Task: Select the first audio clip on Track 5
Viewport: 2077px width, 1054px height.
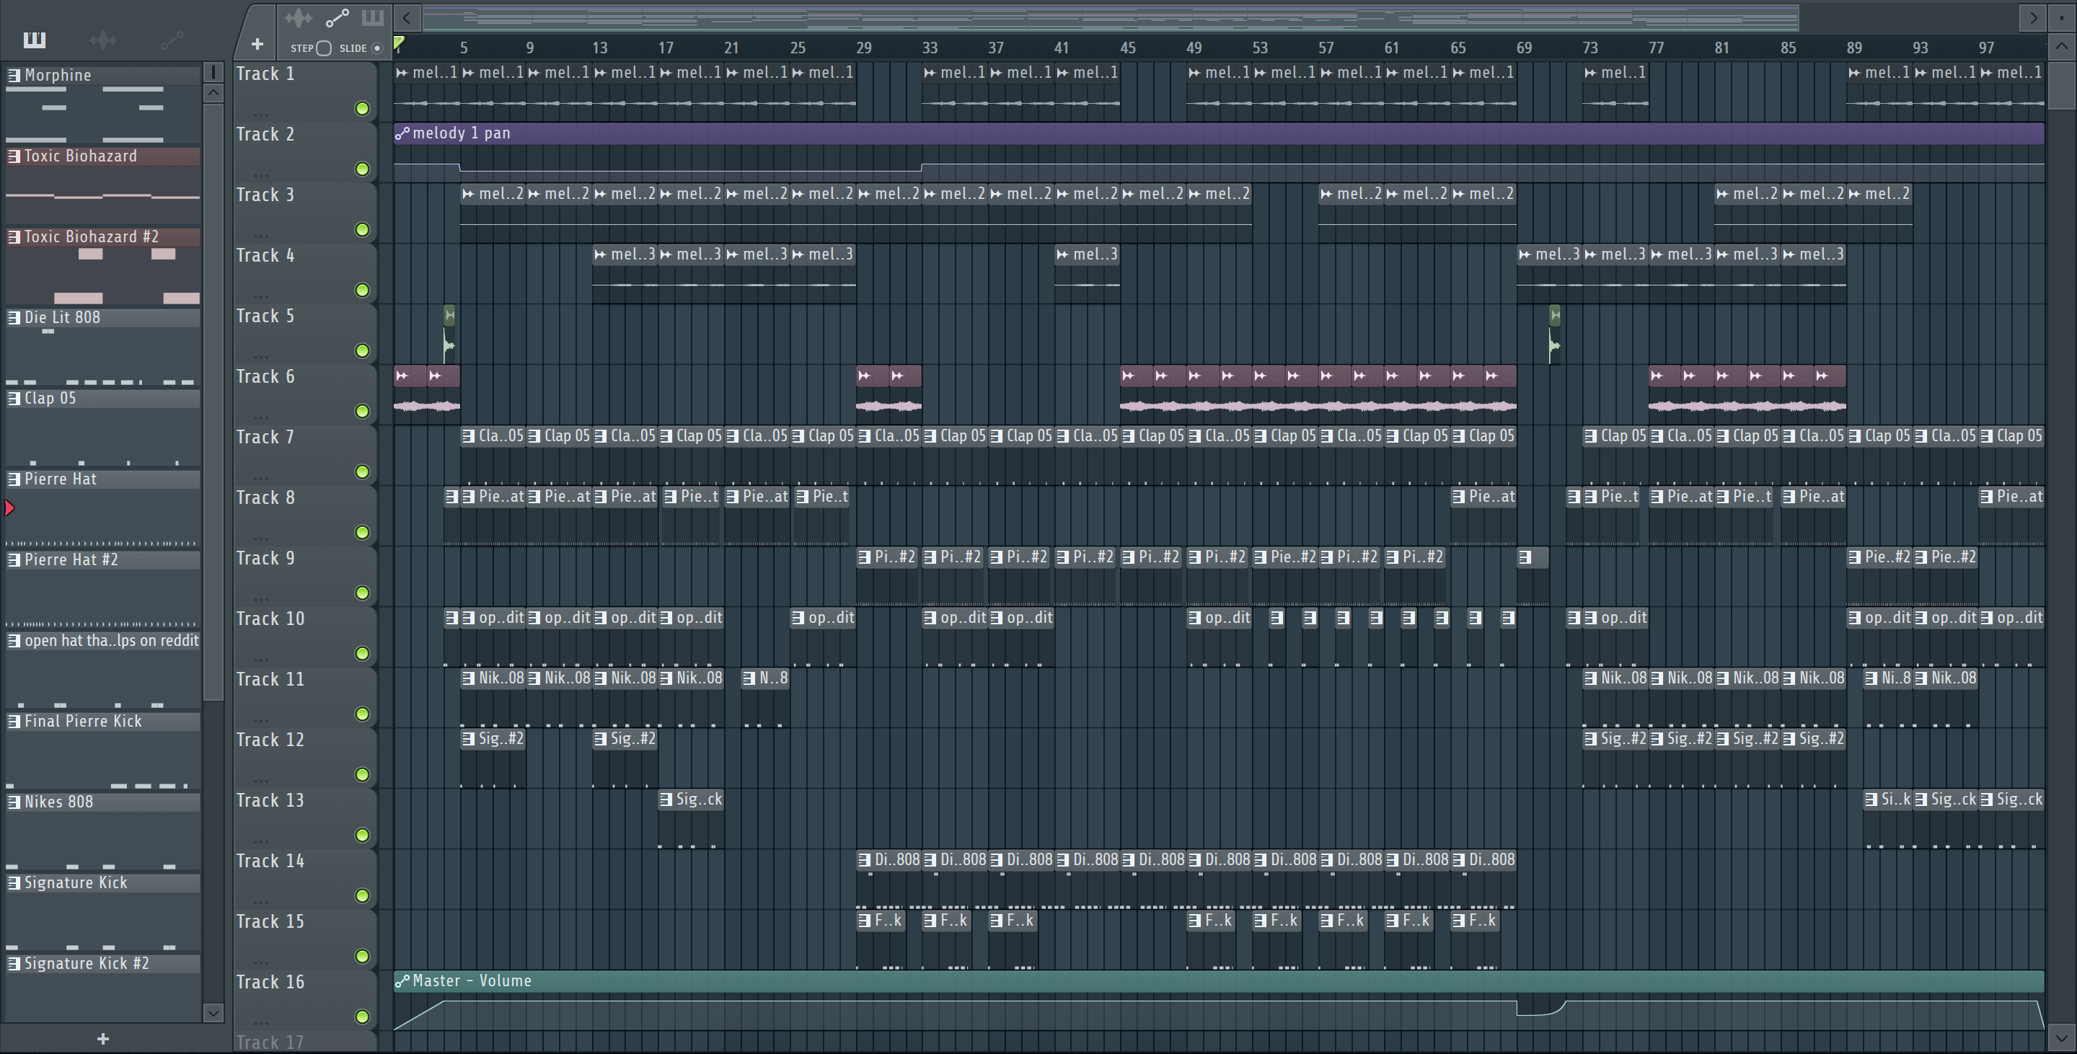Action: [x=449, y=334]
